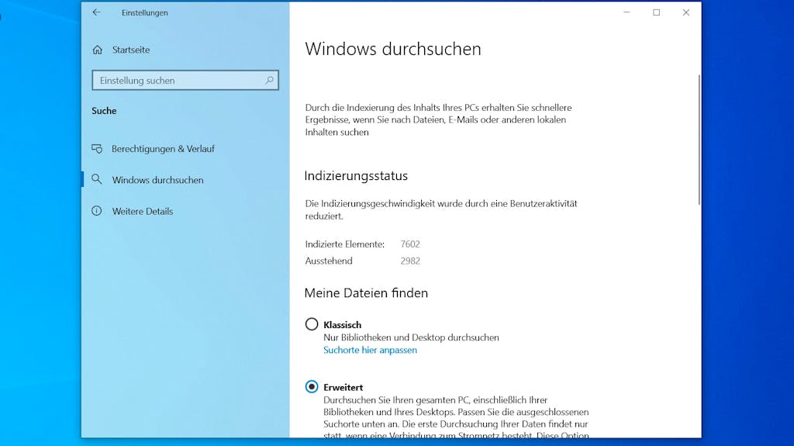Go back with the arrow icon
This screenshot has width=794, height=446.
click(x=96, y=12)
